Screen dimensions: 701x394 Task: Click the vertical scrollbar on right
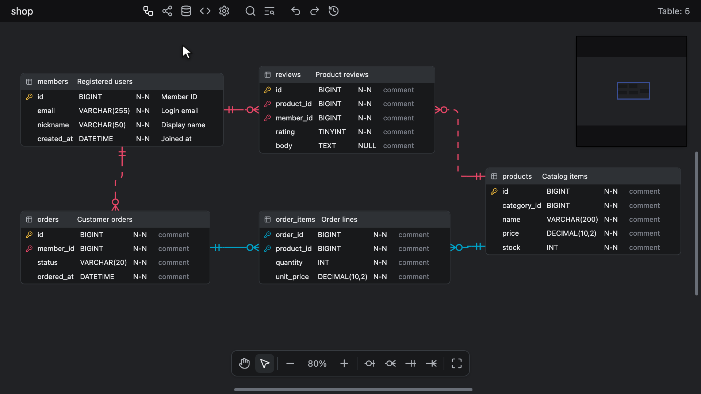coord(697,223)
